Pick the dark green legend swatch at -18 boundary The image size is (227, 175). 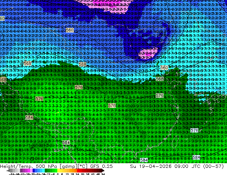point(46,170)
